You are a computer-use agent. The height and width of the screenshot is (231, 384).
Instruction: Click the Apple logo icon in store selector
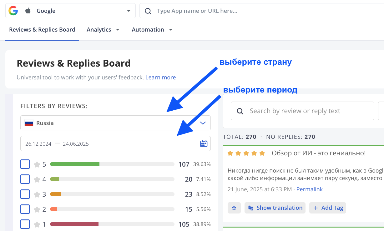point(28,11)
